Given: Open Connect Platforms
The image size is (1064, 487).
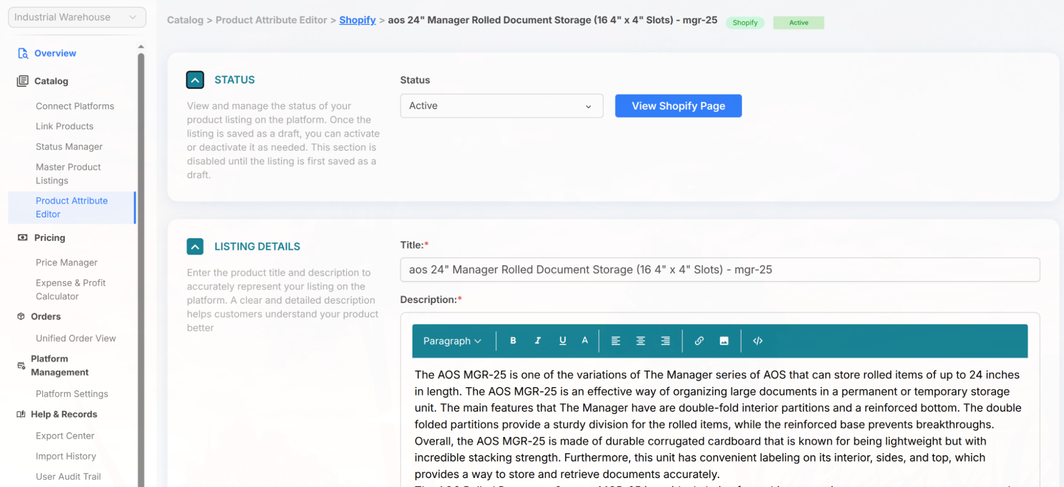Looking at the screenshot, I should pyautogui.click(x=75, y=106).
